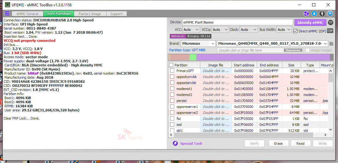
Task: Open the Brand dropdown showing Micromax
Action: pos(198,43)
